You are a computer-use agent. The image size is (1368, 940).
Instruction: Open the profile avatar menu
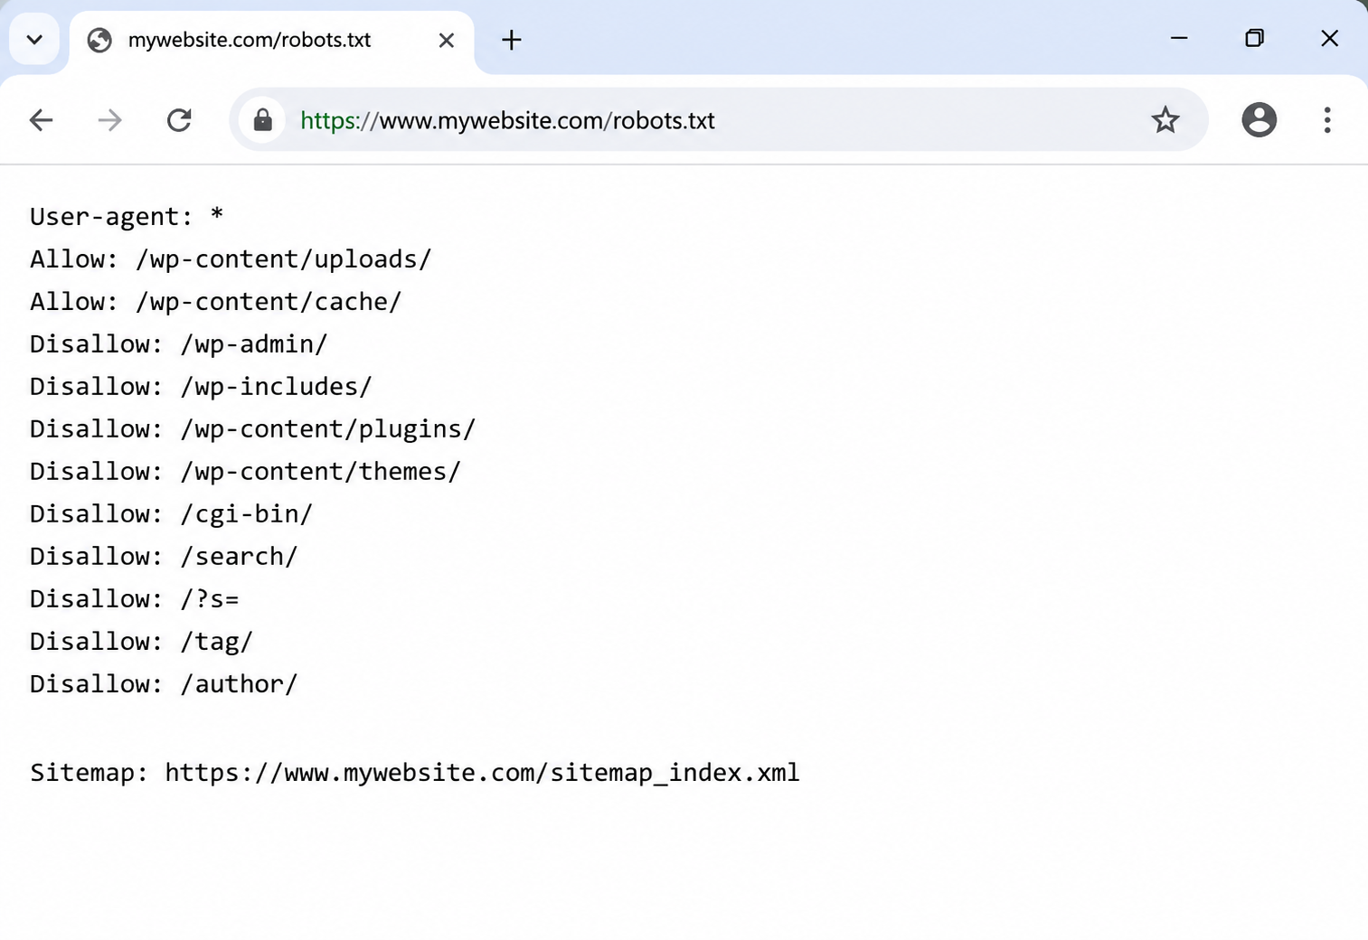tap(1259, 119)
